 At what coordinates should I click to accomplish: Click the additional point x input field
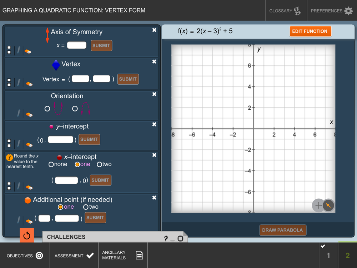pyautogui.click(x=44, y=218)
